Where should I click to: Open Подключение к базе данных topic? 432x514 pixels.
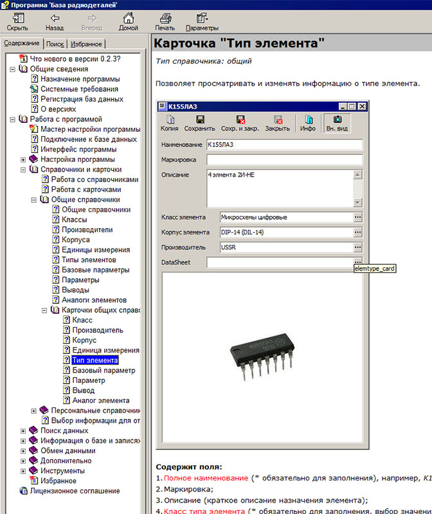click(x=89, y=139)
